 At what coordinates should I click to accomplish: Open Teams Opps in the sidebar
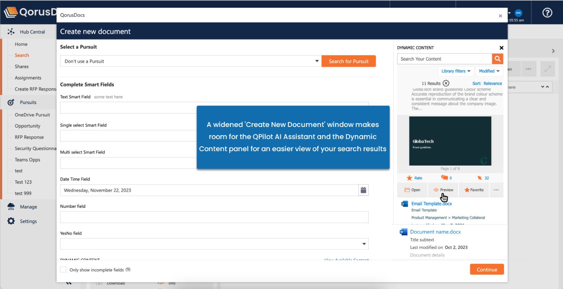tap(27, 160)
